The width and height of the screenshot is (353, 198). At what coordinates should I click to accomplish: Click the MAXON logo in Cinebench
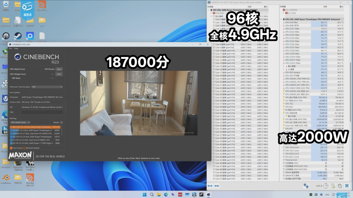pos(20,155)
